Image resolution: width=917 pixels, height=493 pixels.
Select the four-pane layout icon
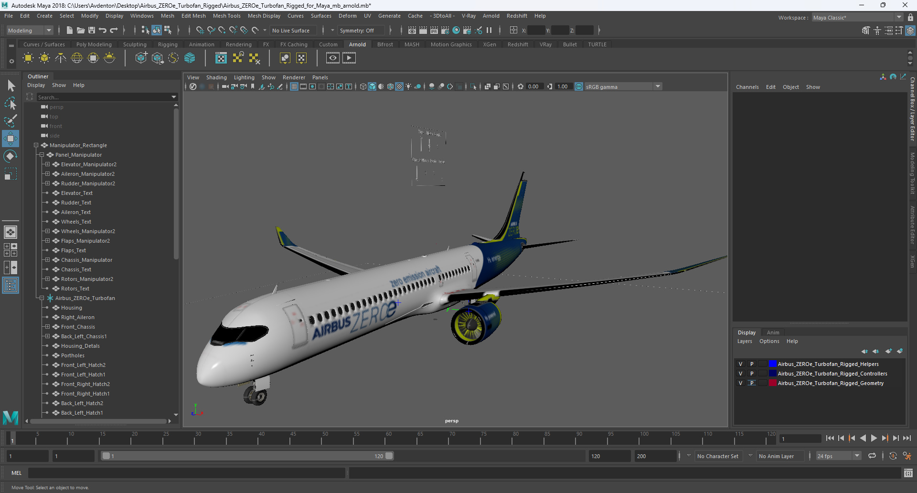tap(11, 250)
